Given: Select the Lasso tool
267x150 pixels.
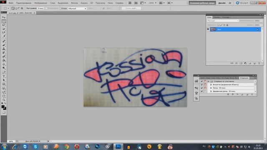Looking at the screenshot, I should click(x=4, y=25).
